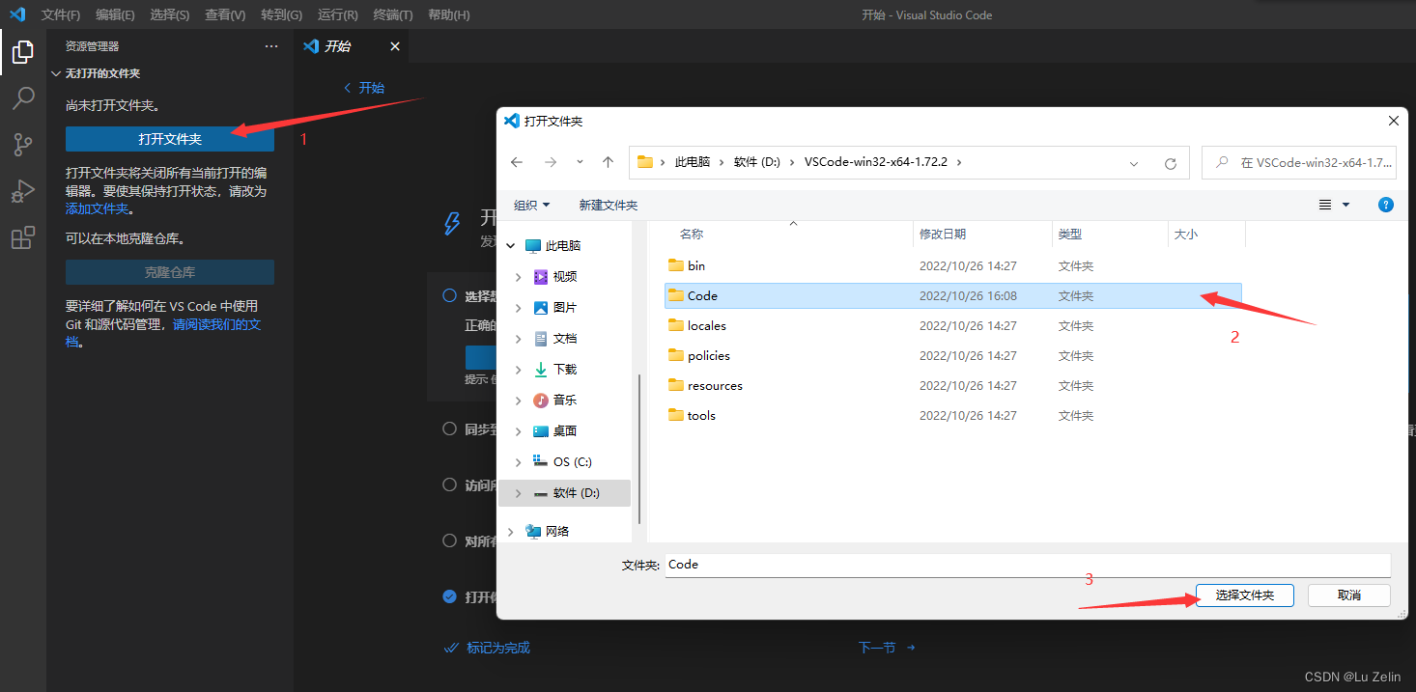Viewport: 1416px width, 692px height.
Task: Go back in the file dialog
Action: click(517, 163)
